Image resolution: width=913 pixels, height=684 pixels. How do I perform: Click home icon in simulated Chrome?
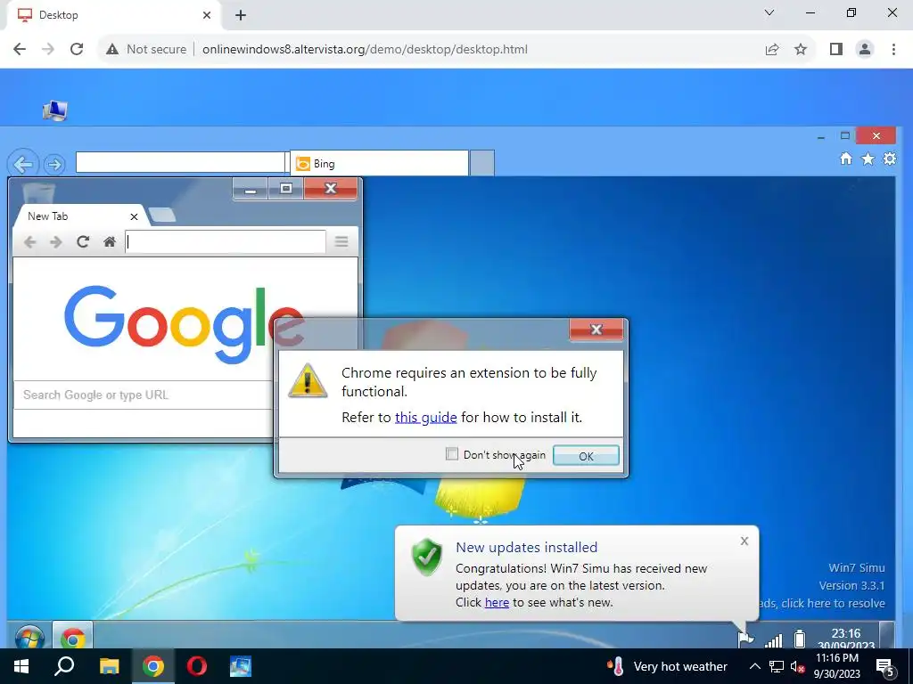[110, 241]
